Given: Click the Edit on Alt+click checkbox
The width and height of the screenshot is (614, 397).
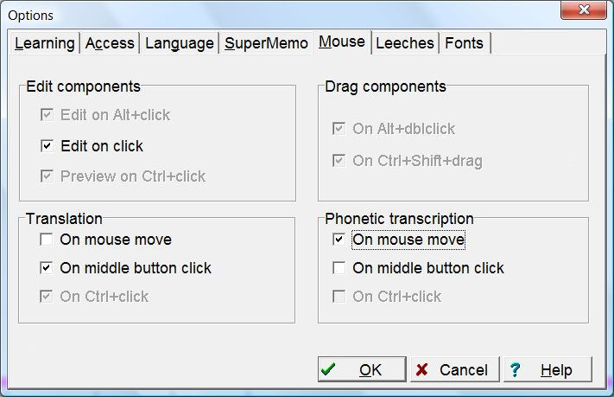Looking at the screenshot, I should [47, 115].
